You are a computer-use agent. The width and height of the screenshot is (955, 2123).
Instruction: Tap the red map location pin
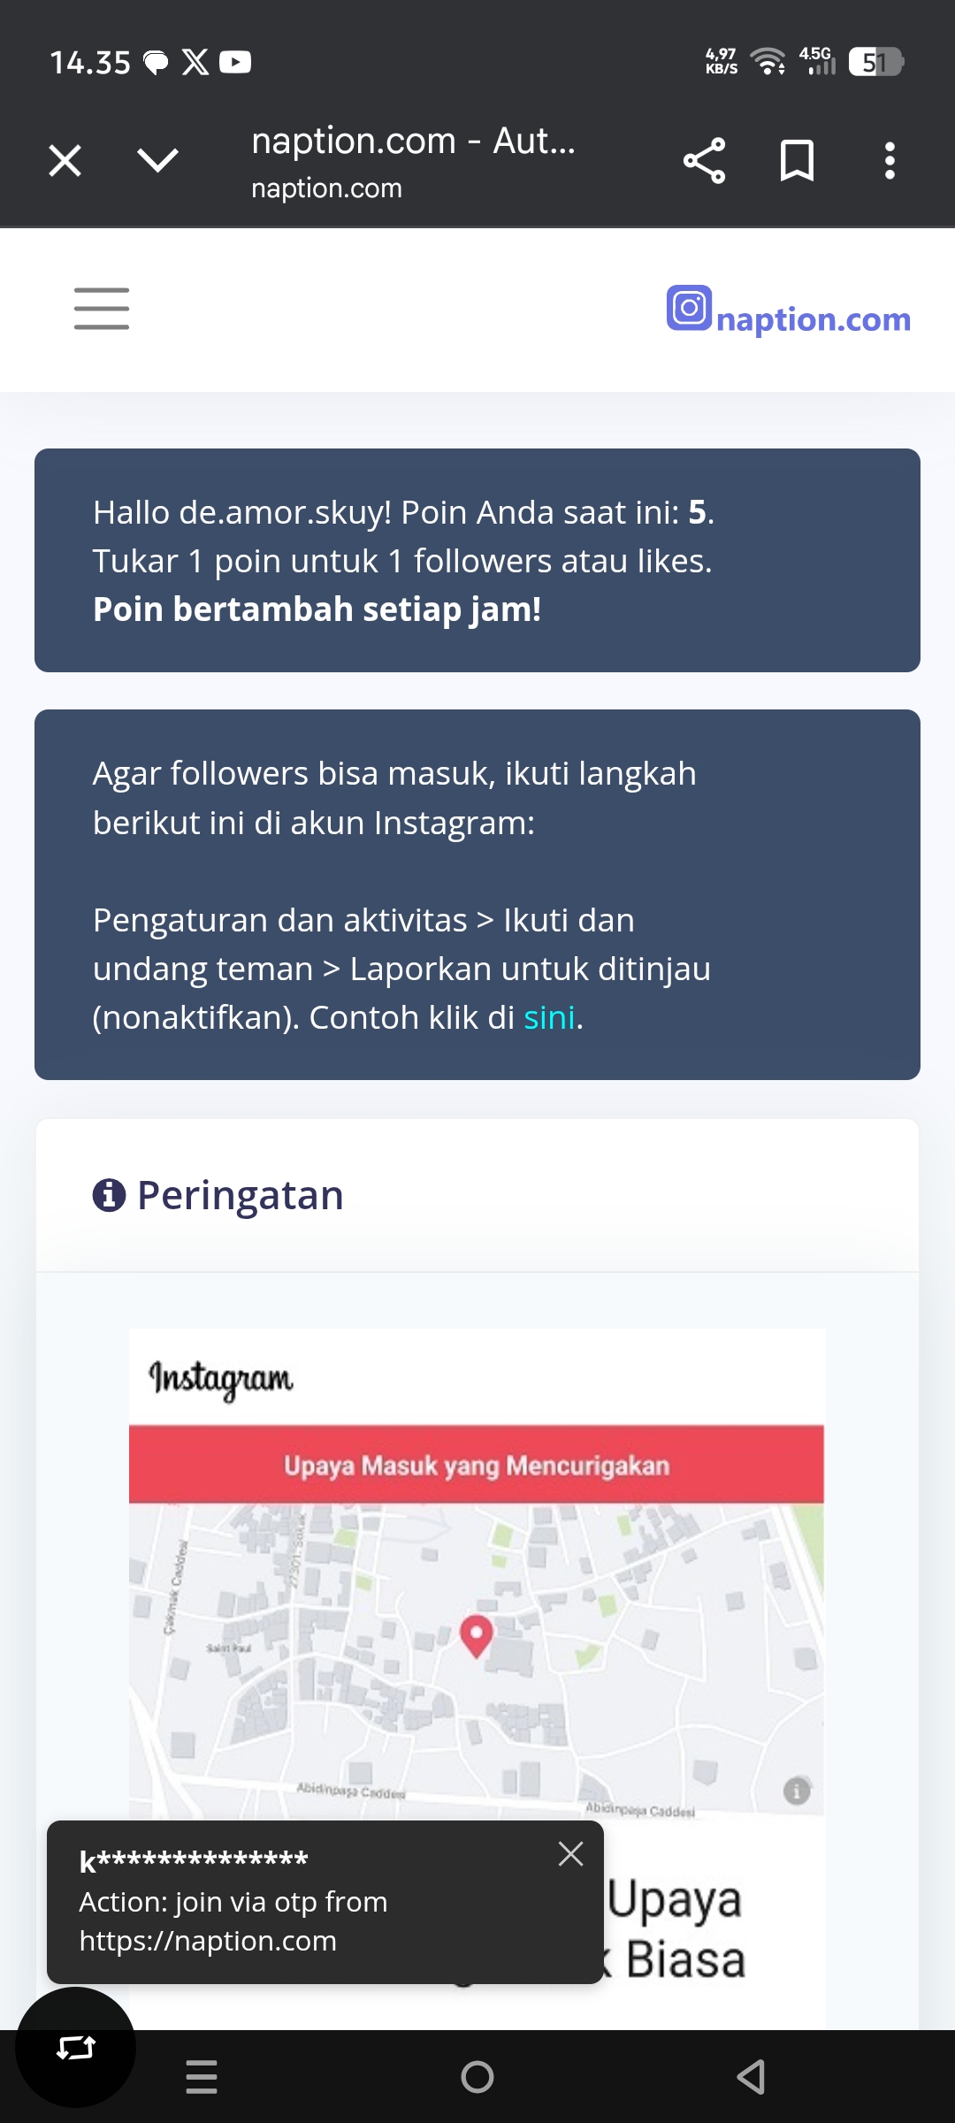477,1635
